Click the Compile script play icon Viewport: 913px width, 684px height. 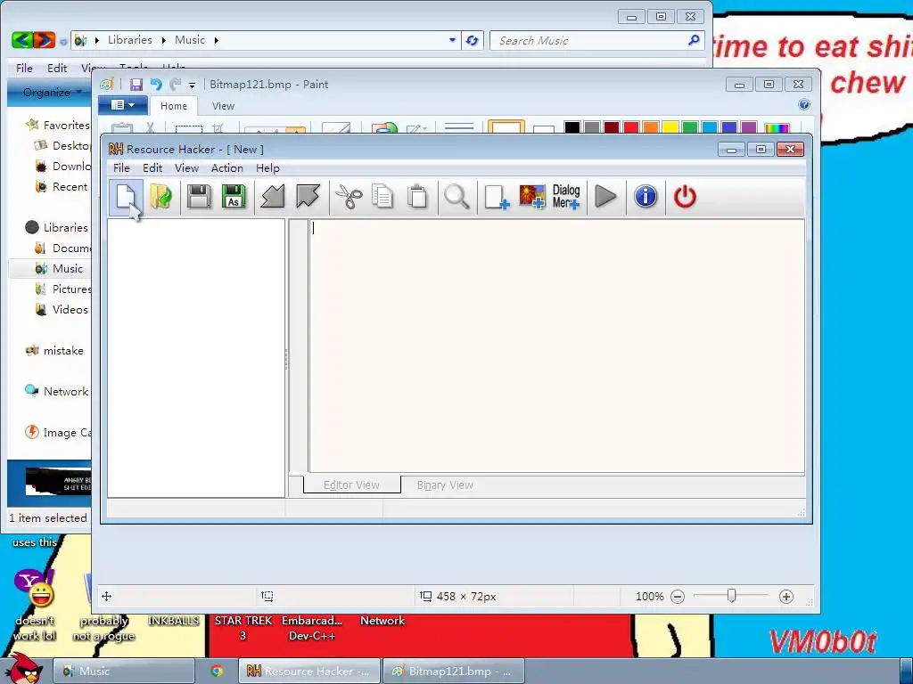click(605, 197)
